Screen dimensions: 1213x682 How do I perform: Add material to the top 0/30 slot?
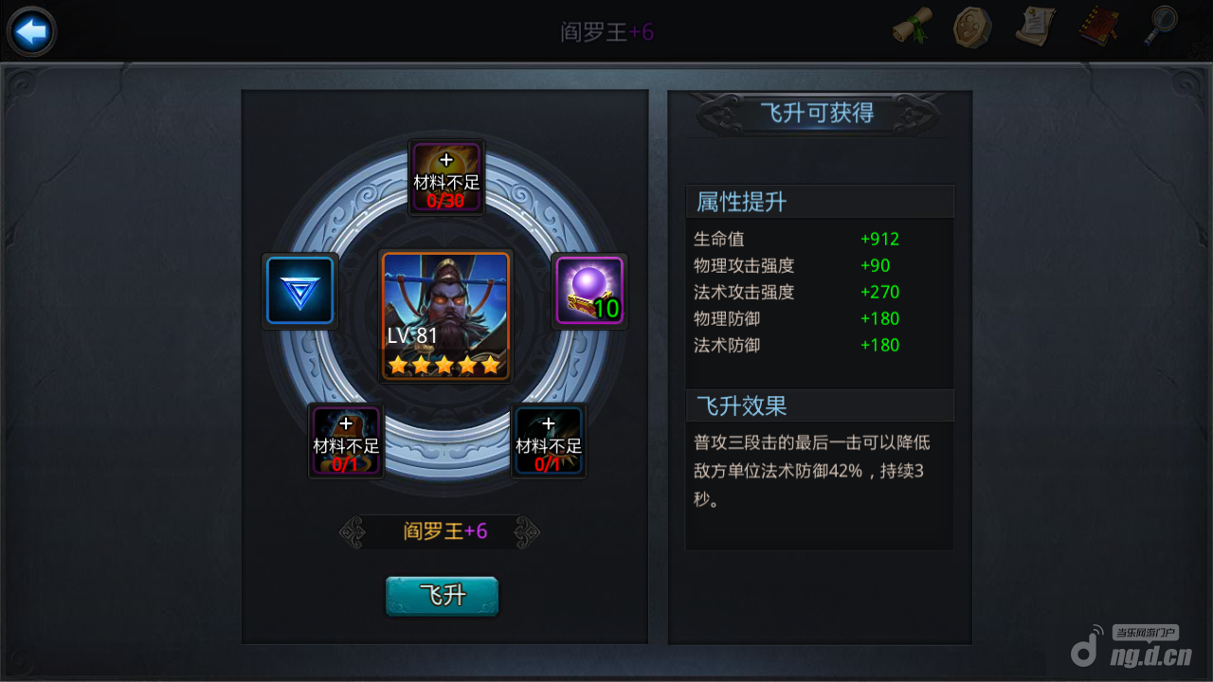pos(446,177)
